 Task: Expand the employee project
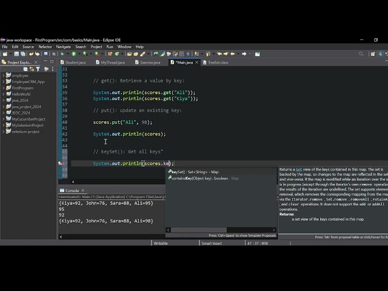(x=3, y=75)
